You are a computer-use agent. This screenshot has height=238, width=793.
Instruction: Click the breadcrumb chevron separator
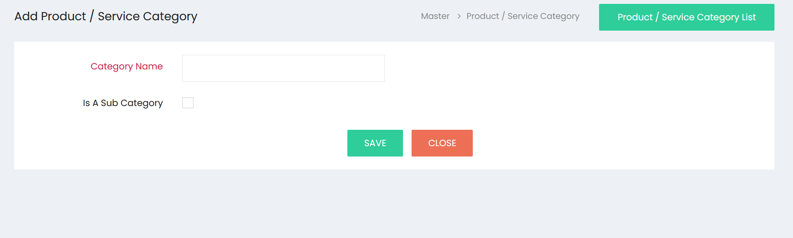point(459,16)
